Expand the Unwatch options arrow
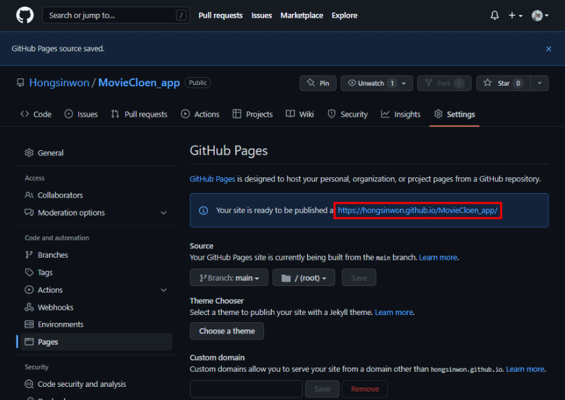The image size is (565, 400). point(404,83)
